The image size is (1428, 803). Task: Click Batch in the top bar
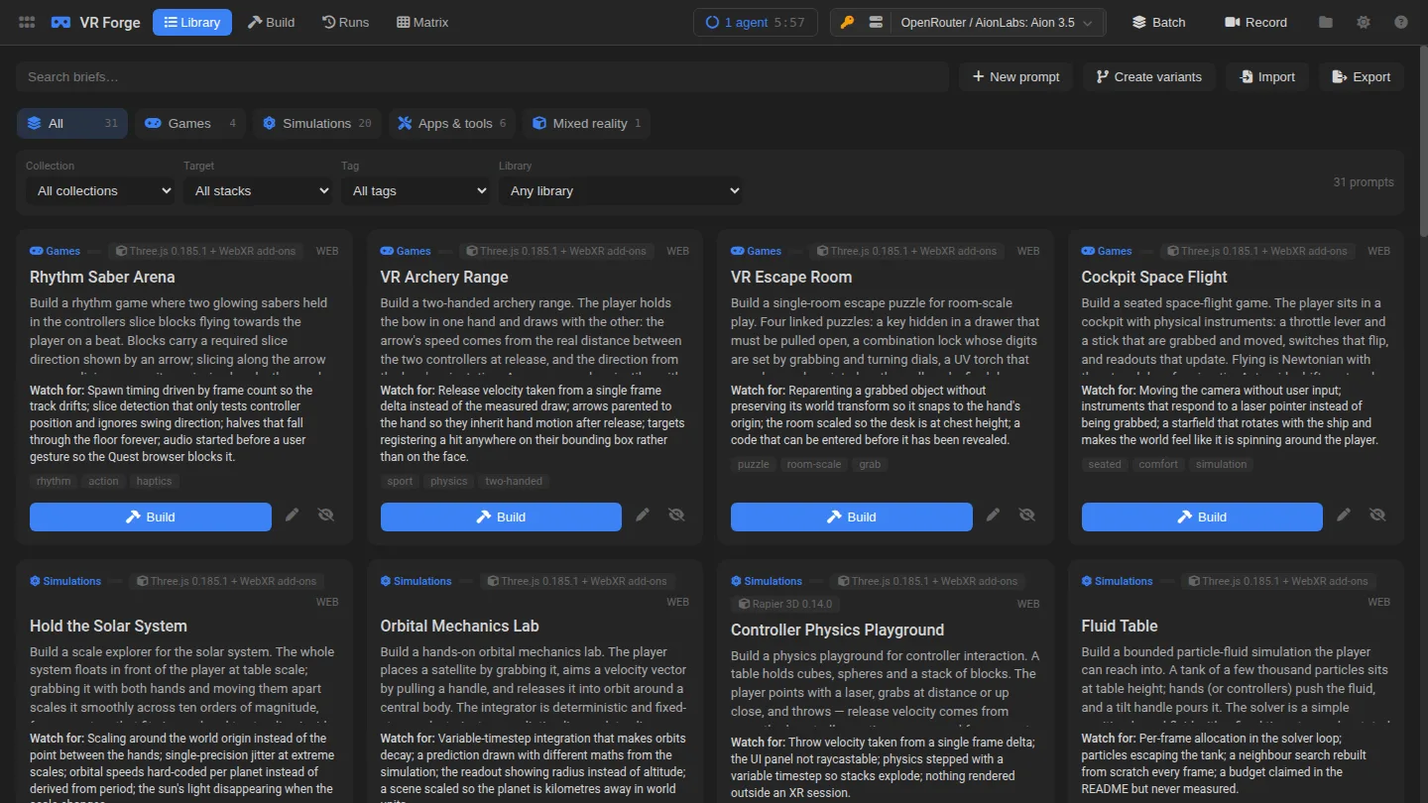point(1158,22)
